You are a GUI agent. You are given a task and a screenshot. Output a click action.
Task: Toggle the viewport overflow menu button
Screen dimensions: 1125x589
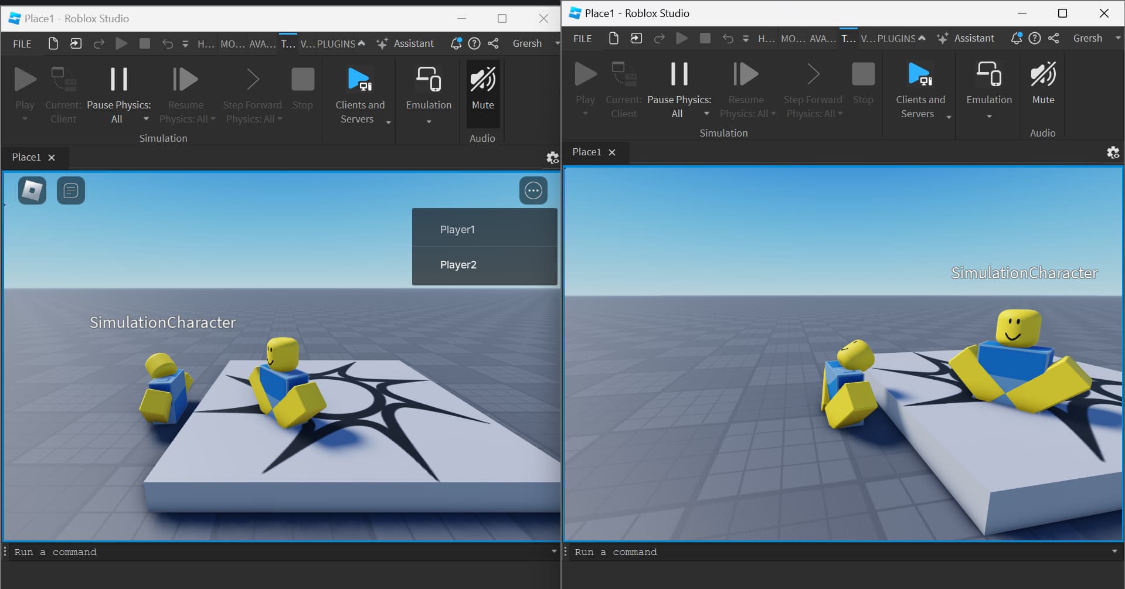533,190
